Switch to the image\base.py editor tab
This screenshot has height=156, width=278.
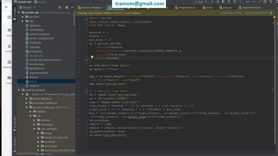(187, 8)
